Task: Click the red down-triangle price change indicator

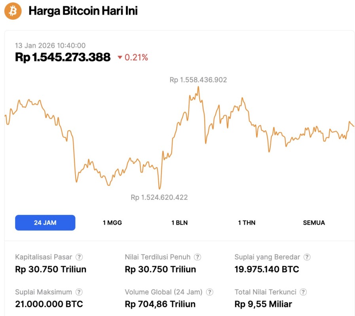Action: coord(120,58)
